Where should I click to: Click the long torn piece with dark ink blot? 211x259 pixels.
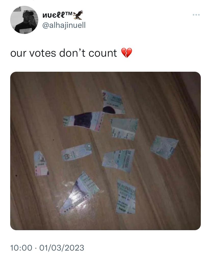pyautogui.click(x=83, y=121)
